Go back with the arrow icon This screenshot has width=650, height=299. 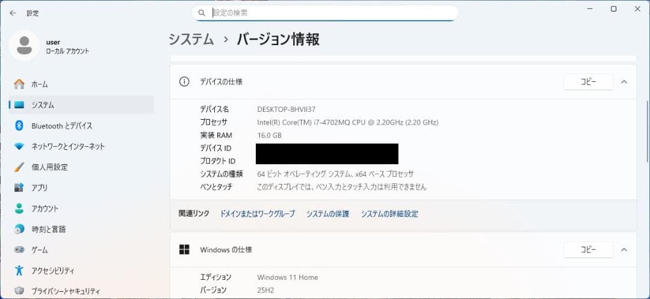pyautogui.click(x=13, y=13)
